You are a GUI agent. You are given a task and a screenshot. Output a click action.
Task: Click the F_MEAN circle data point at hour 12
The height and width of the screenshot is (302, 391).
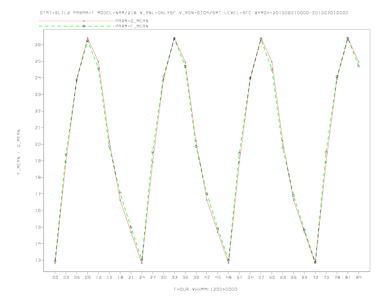click(x=99, y=68)
